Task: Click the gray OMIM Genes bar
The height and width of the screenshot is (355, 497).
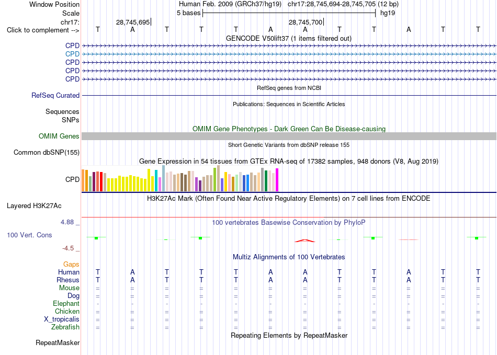Action: (x=289, y=136)
